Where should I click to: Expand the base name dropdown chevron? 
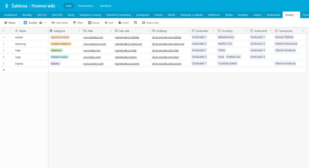[58, 6]
